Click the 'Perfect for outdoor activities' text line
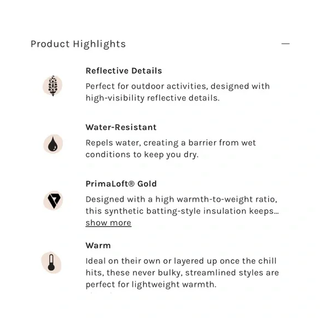320x320 pixels. [x=178, y=86]
